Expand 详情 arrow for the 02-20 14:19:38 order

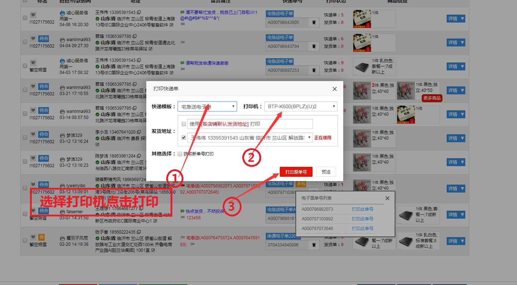pos(462,241)
